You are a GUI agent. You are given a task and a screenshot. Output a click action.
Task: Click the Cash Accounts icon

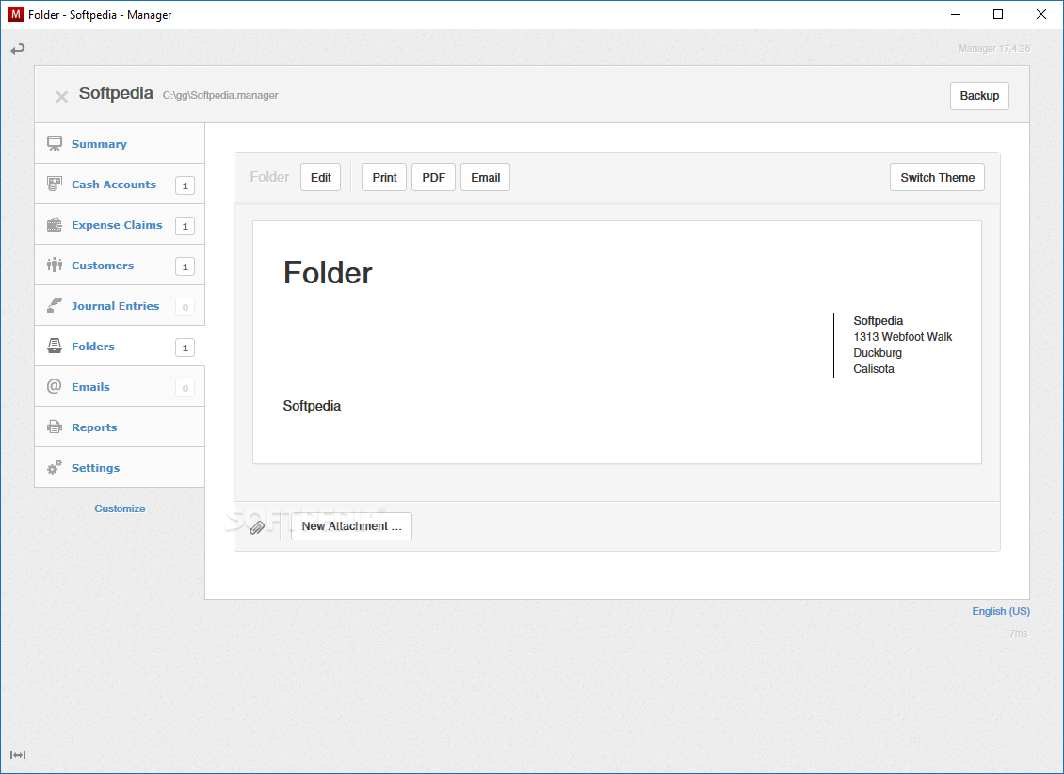click(55, 184)
